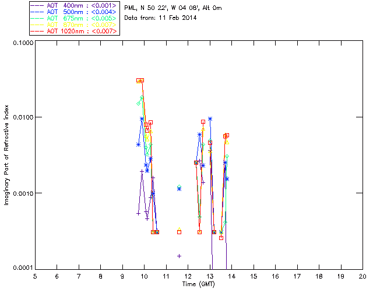Click the 'Time (GMT)' x-axis title
373x299 pixels.
198,284
